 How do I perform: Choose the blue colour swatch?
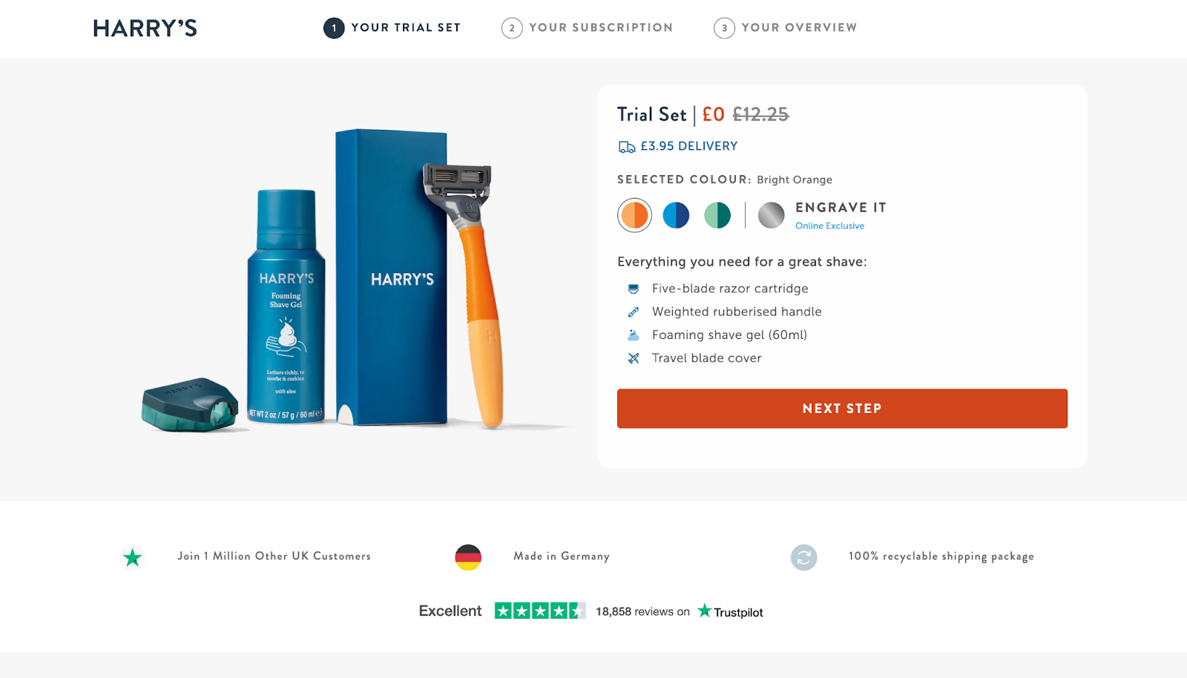[676, 215]
